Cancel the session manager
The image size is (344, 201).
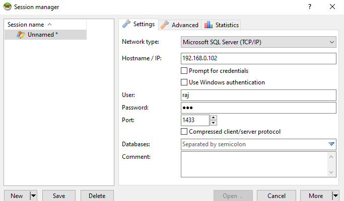pyautogui.click(x=277, y=196)
